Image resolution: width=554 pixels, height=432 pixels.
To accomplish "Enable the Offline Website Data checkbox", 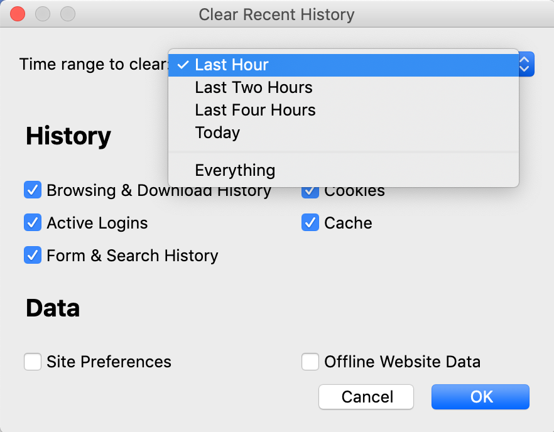I will click(310, 362).
